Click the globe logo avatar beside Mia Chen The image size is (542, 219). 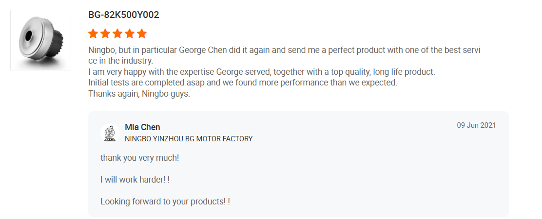[110, 133]
